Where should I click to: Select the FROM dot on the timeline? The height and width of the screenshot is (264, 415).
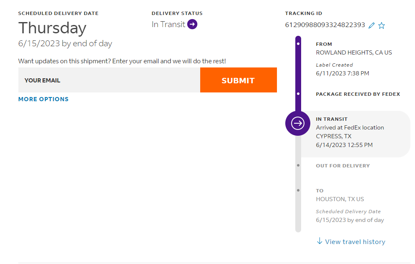(298, 44)
